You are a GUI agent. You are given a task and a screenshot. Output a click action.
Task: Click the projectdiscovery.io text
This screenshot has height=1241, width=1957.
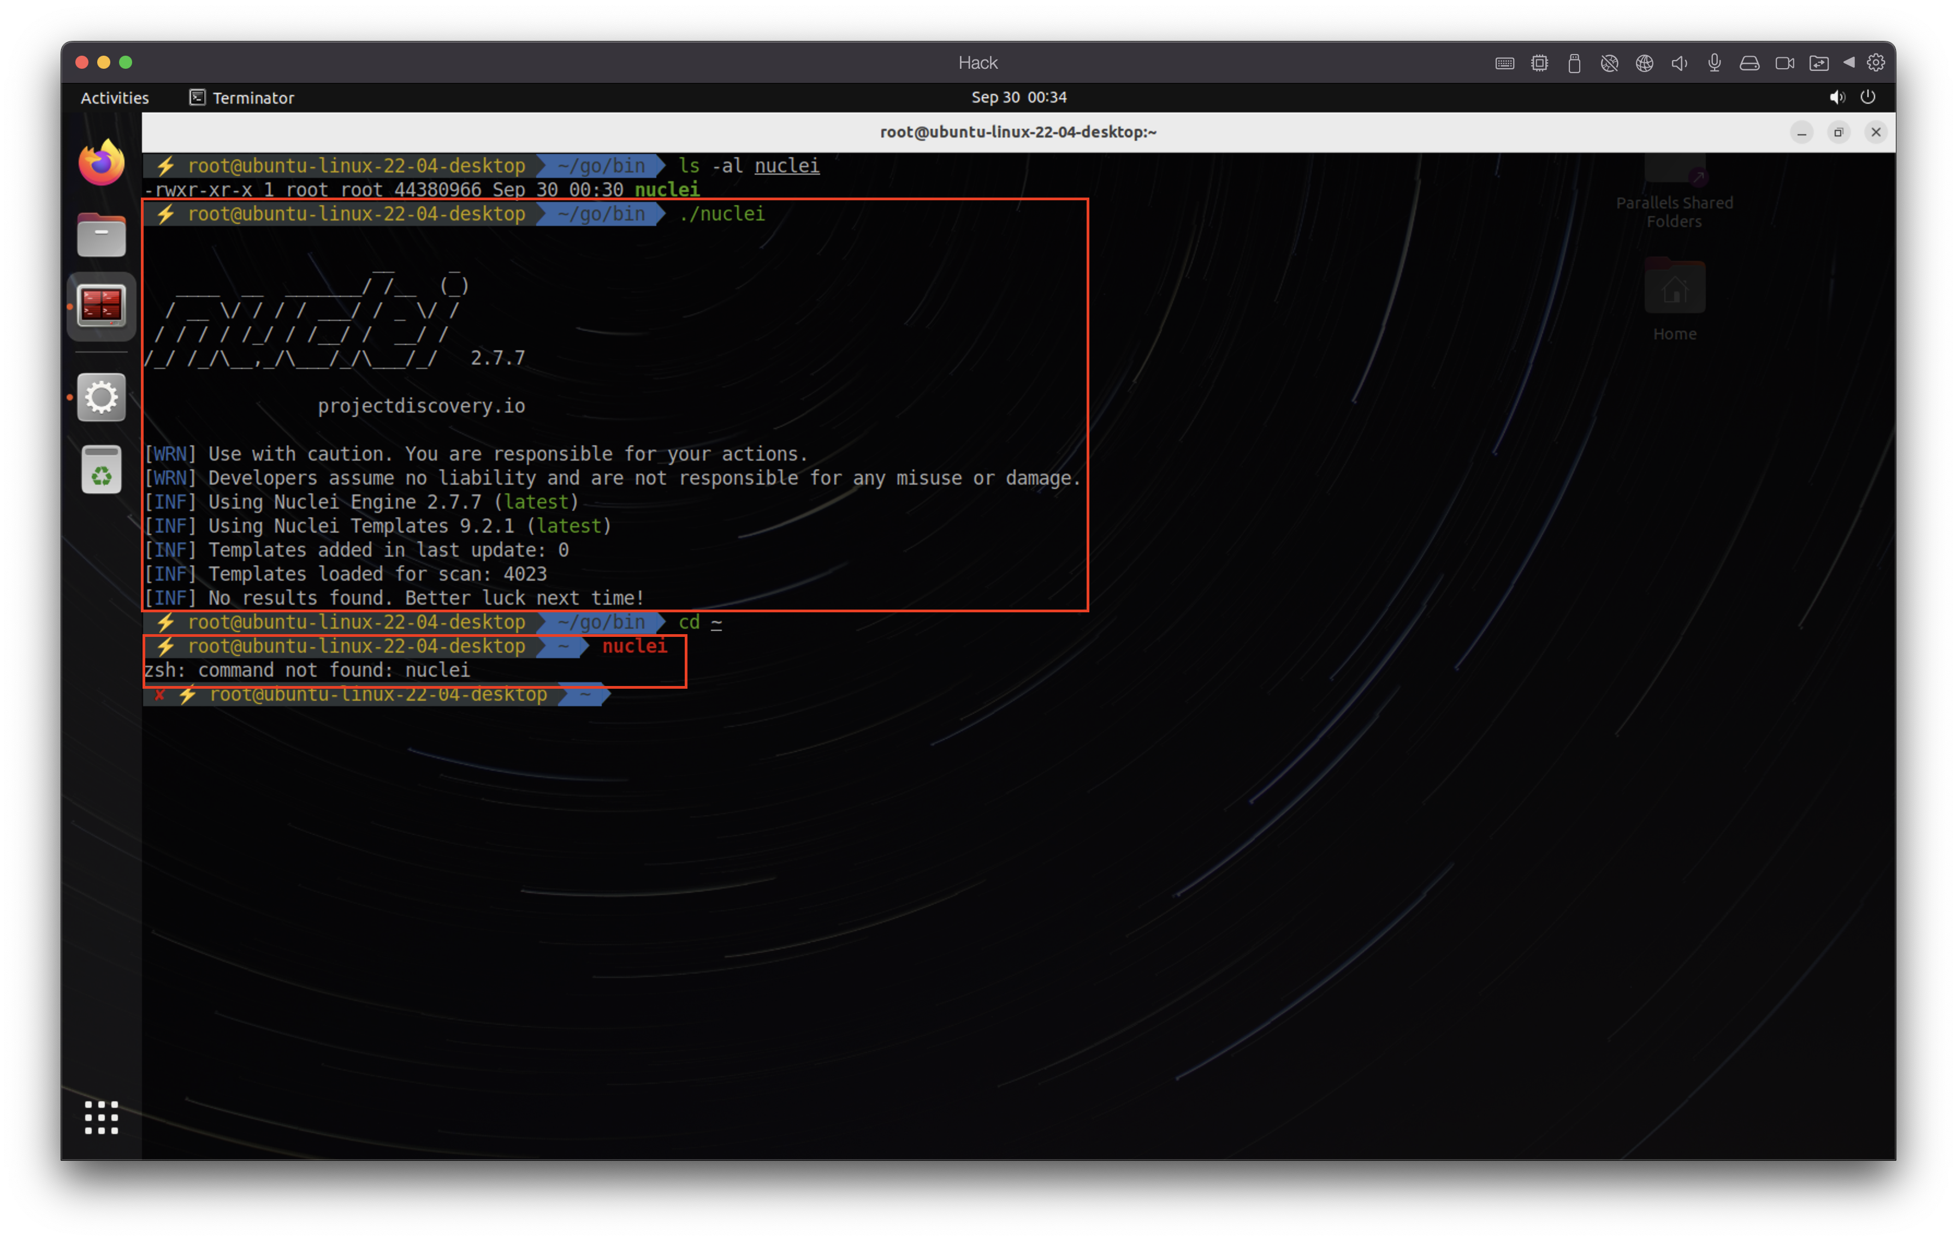[x=421, y=406]
